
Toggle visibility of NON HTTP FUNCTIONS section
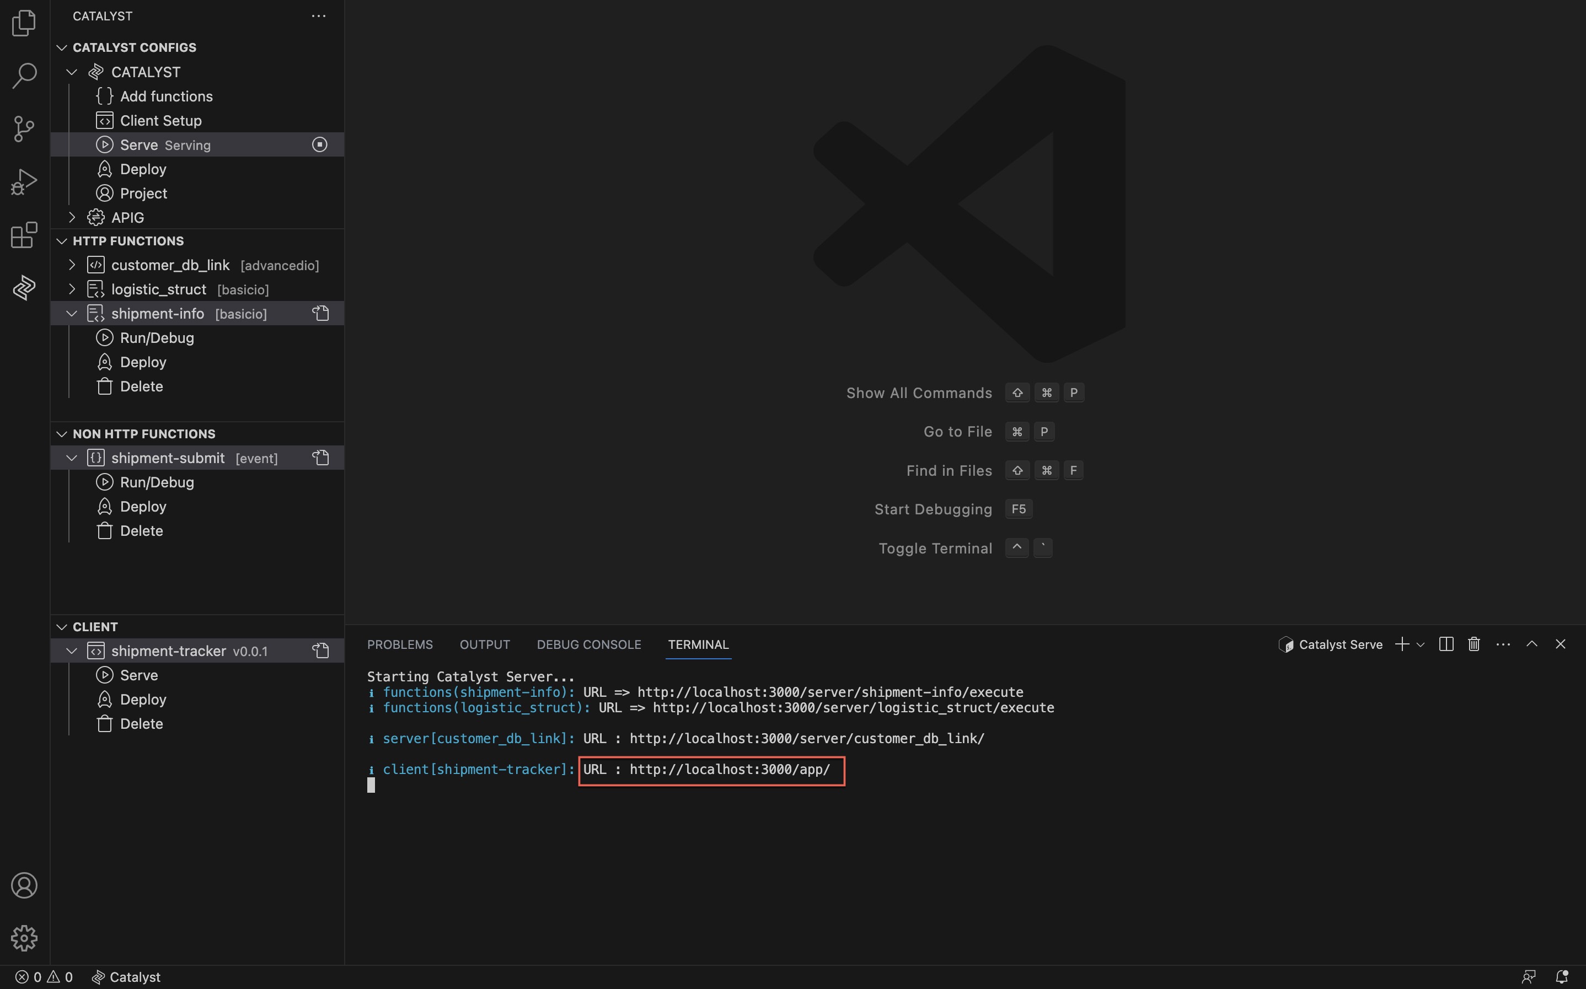(x=61, y=433)
